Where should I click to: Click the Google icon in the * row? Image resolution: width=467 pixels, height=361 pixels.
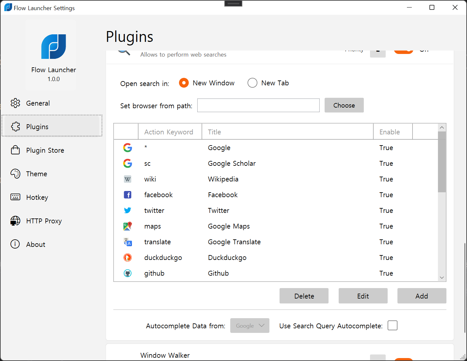(x=128, y=148)
